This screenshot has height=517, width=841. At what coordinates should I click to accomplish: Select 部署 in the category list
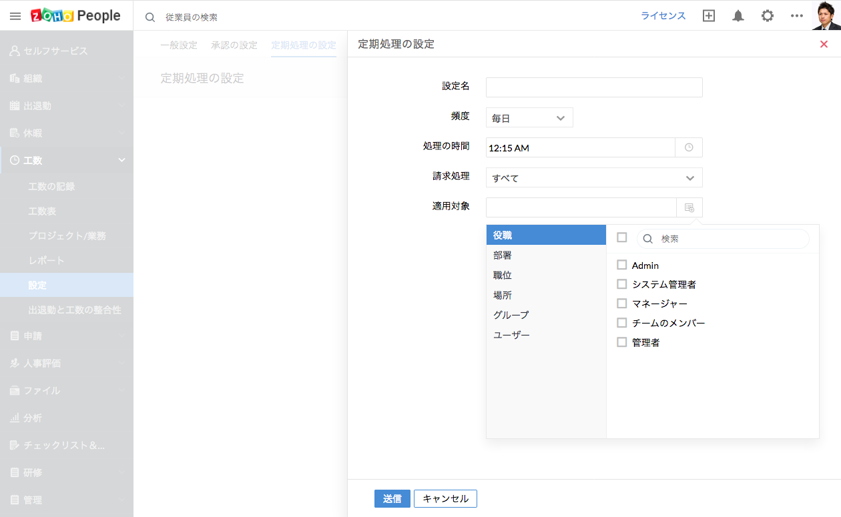[x=503, y=255]
